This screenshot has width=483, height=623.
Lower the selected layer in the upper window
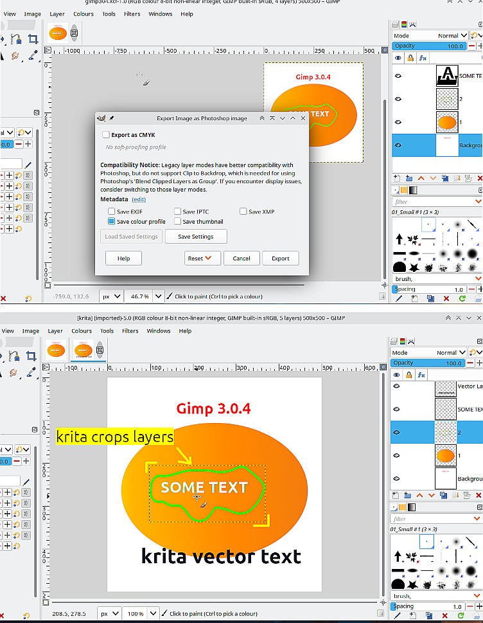pos(433,178)
